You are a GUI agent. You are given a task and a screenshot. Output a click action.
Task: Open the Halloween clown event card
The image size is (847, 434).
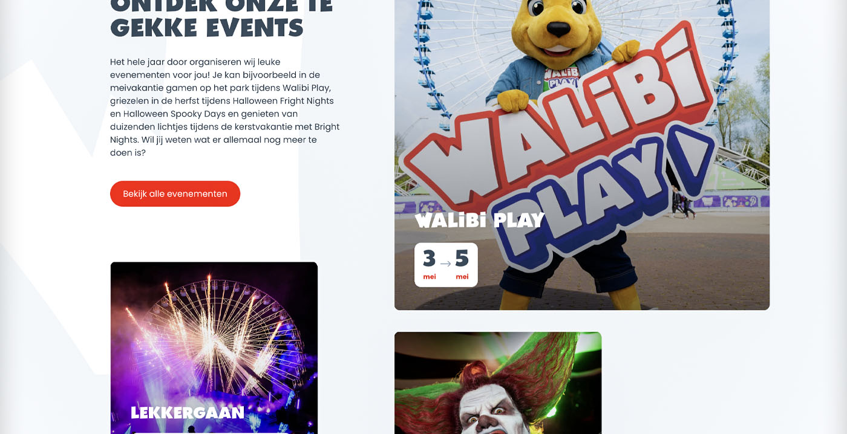coord(498,383)
